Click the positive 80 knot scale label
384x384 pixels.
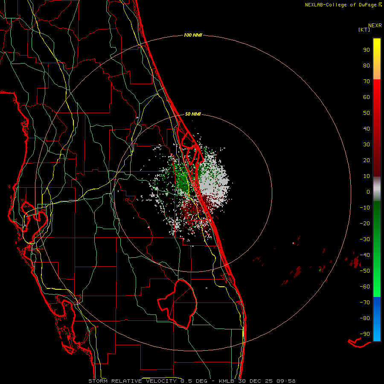click(367, 65)
